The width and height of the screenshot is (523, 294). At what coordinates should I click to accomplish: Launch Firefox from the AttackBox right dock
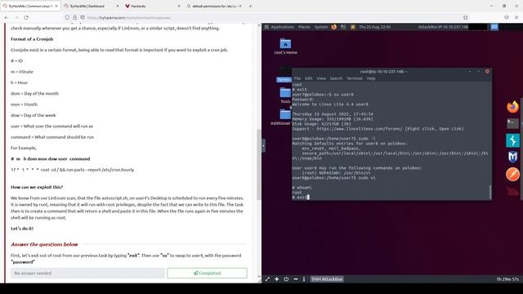(512, 107)
